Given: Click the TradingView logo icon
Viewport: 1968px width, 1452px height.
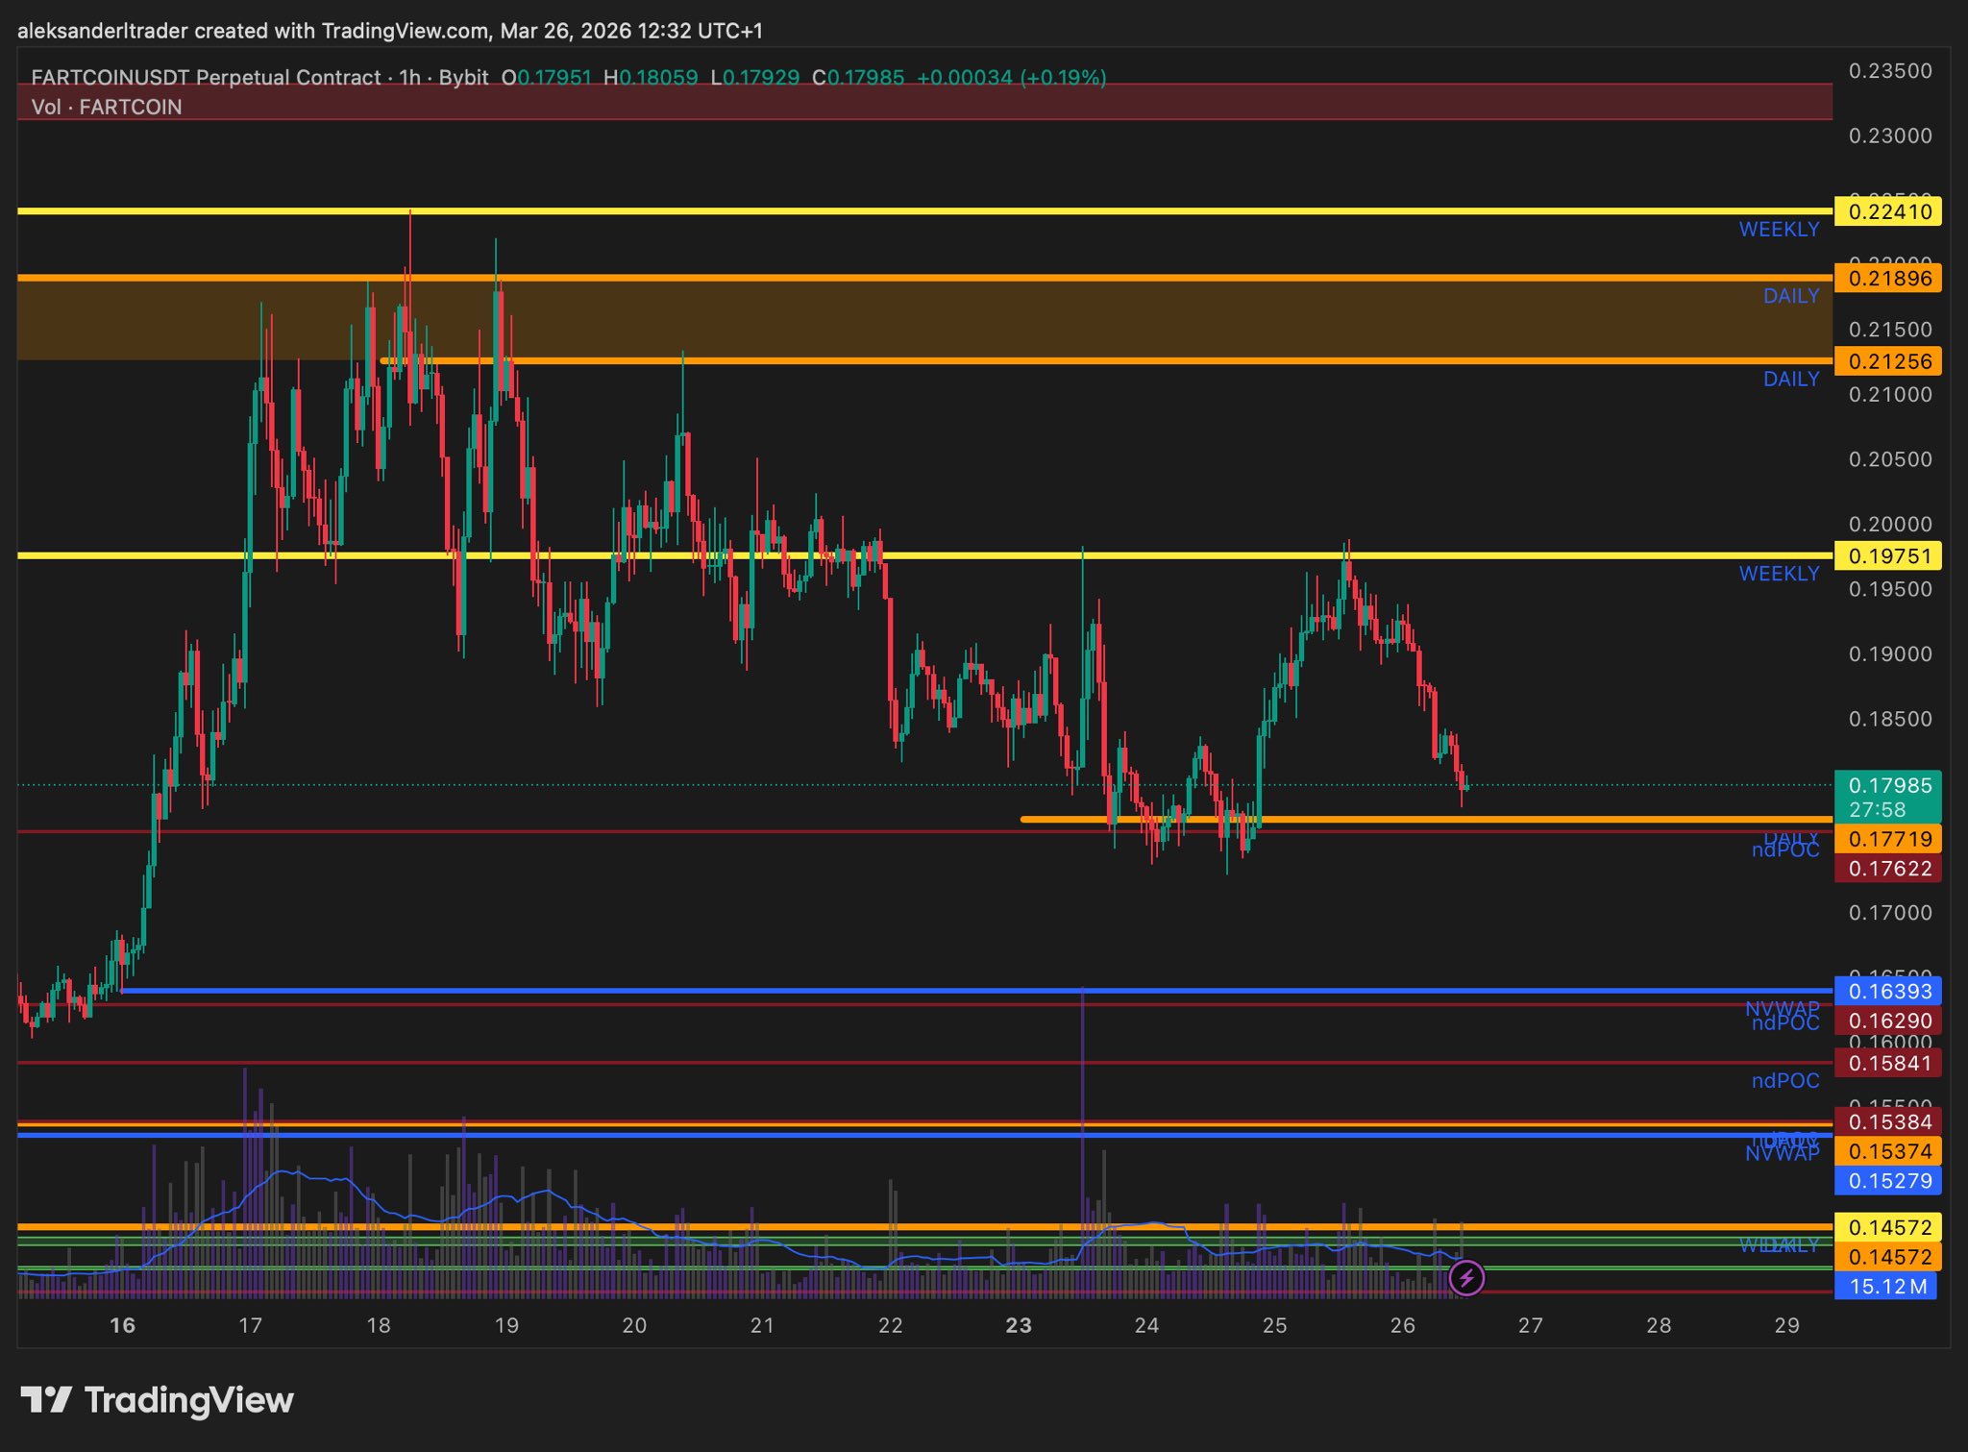Looking at the screenshot, I should [45, 1399].
